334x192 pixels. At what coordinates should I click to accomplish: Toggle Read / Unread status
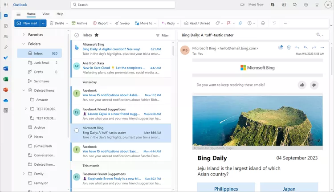click(197, 23)
